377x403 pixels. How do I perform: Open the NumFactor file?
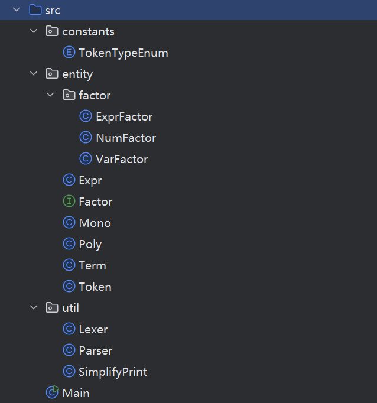pyautogui.click(x=125, y=138)
